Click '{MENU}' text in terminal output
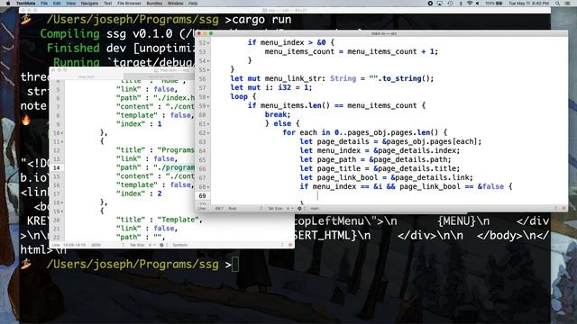 click(457, 221)
